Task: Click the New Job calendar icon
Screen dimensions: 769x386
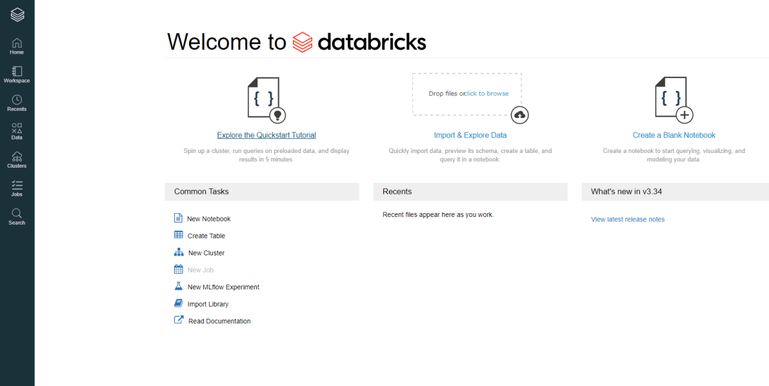Action: (178, 269)
